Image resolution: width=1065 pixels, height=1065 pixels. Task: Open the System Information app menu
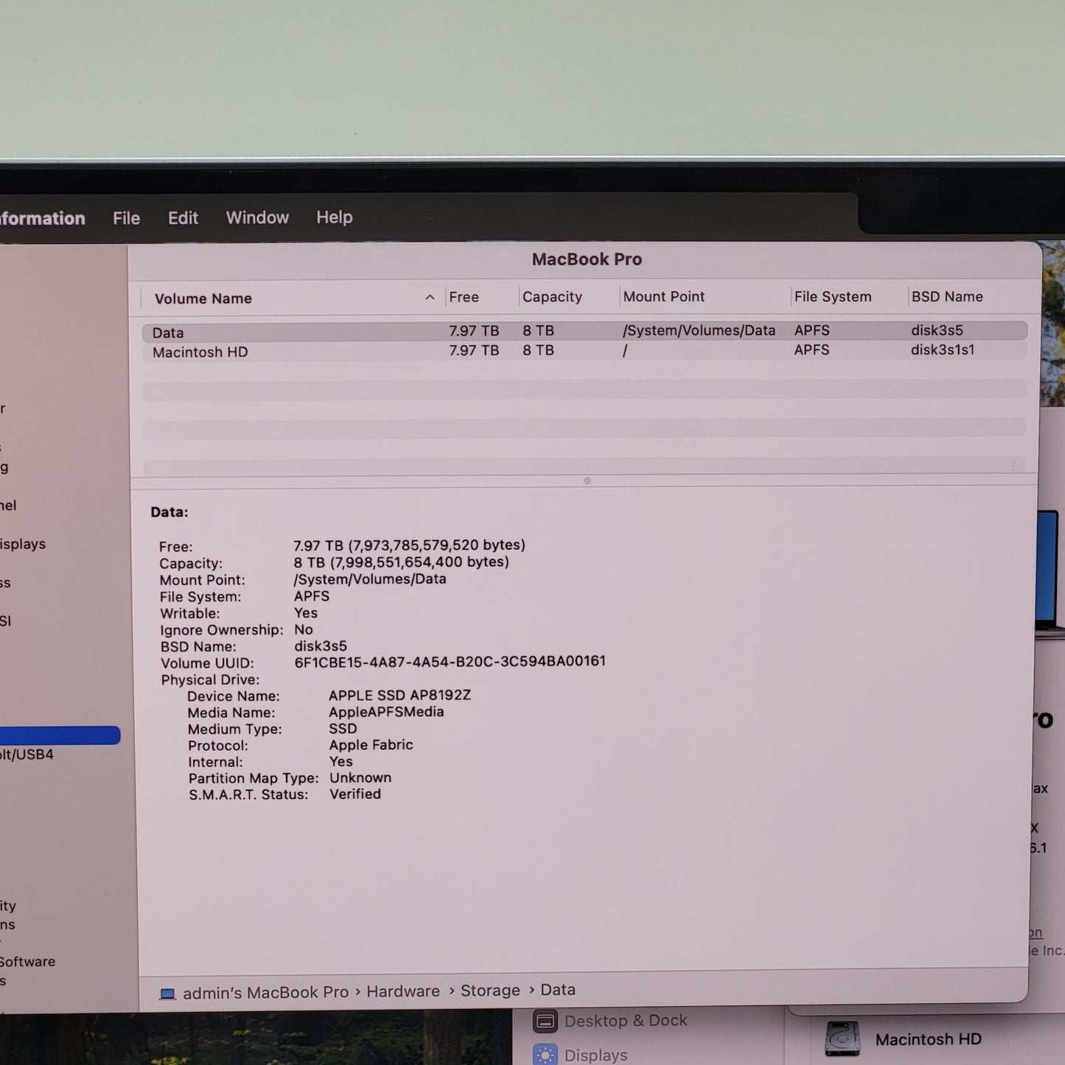(42, 218)
